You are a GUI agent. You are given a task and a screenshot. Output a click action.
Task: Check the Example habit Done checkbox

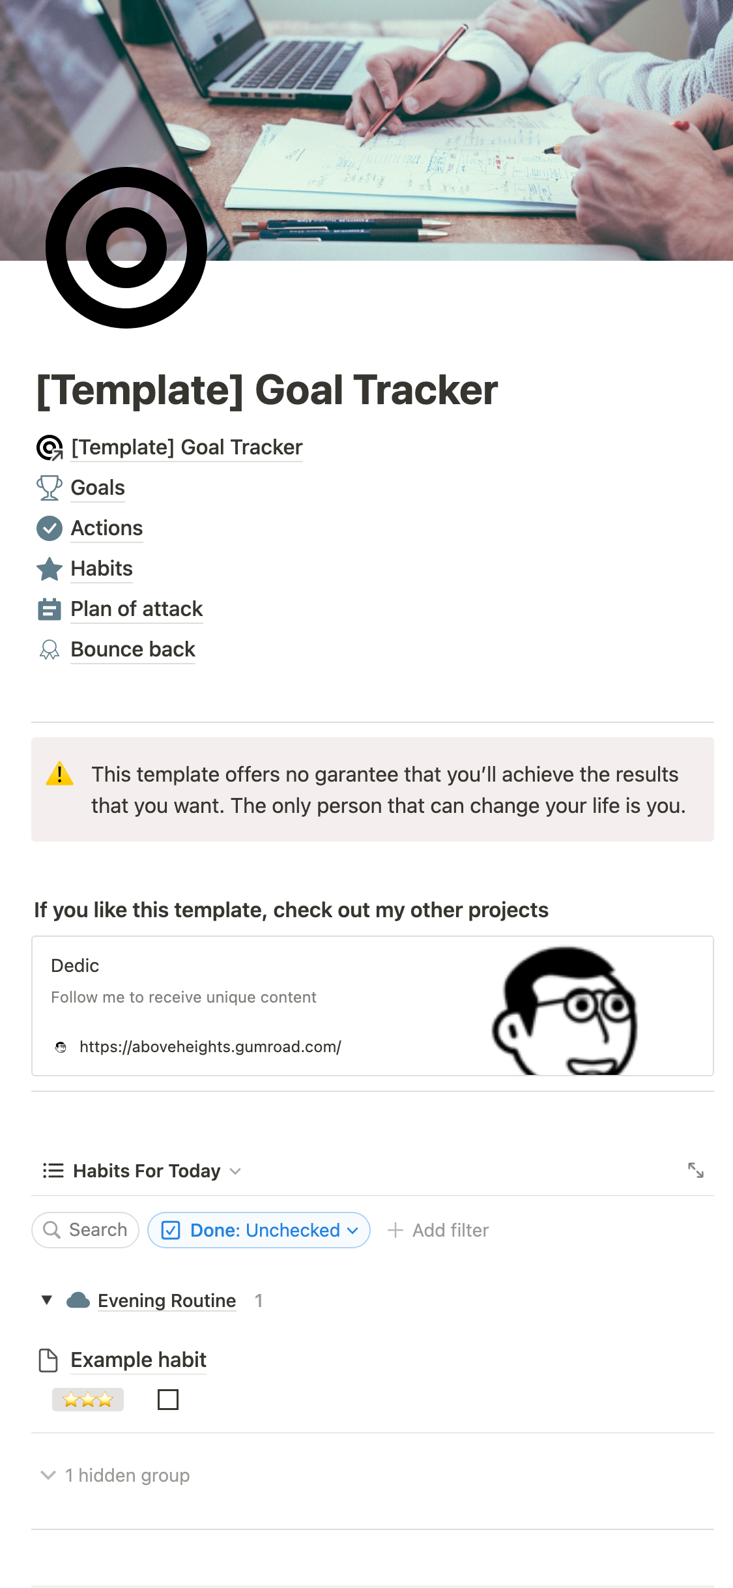(168, 1400)
